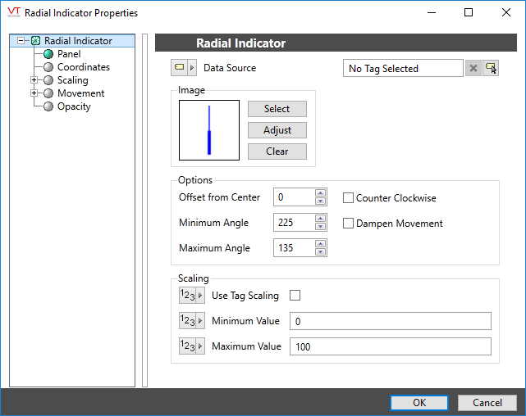Collapse the Radial Indicator root node
This screenshot has width=526, height=416.
click(21, 41)
